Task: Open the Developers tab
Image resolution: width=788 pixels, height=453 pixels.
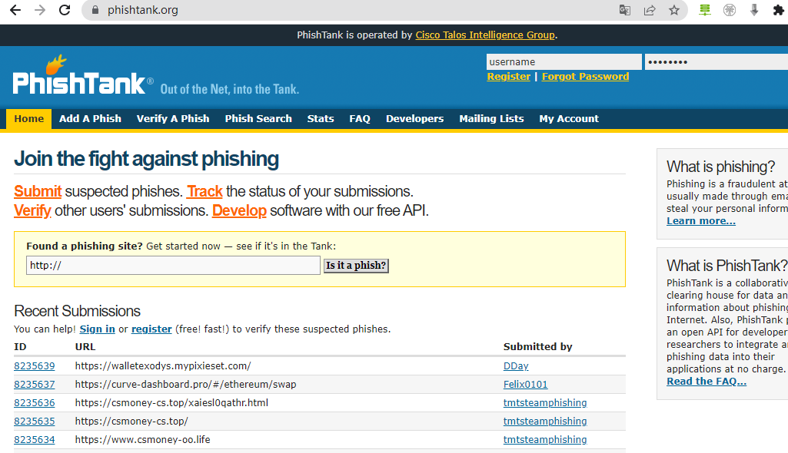Action: click(x=414, y=119)
